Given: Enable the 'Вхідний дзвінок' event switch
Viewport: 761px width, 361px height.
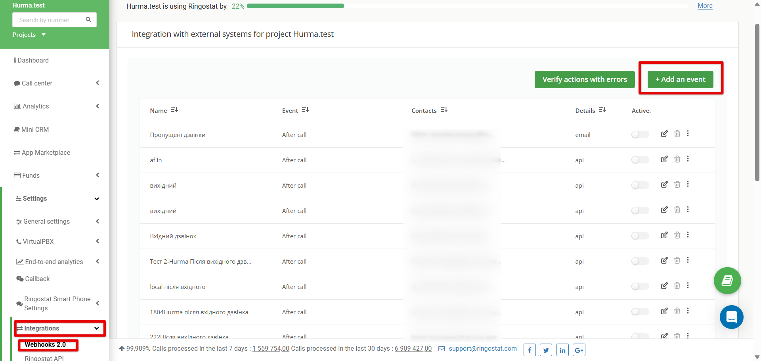Looking at the screenshot, I should pos(640,236).
